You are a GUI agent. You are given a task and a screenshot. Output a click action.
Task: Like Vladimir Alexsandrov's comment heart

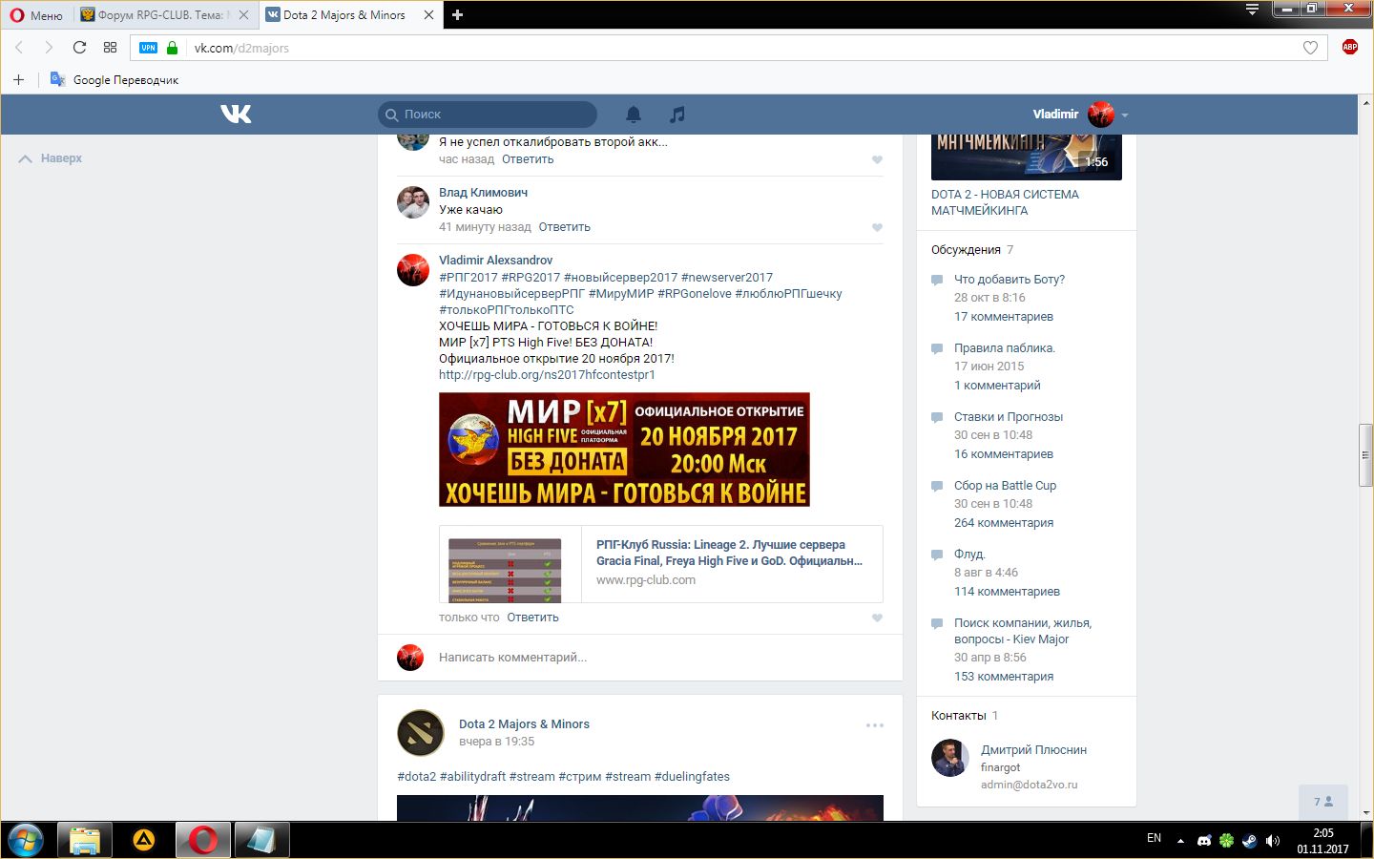click(x=877, y=618)
